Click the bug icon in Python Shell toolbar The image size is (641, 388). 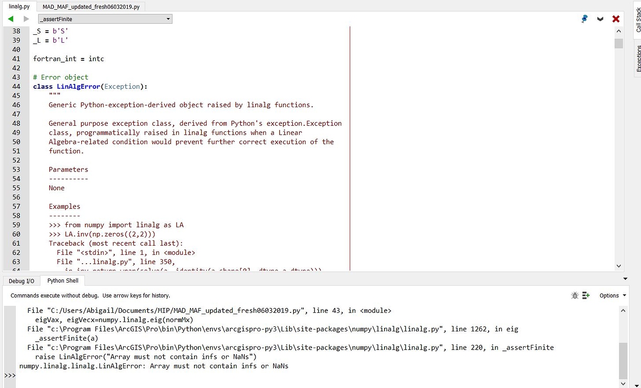575,295
